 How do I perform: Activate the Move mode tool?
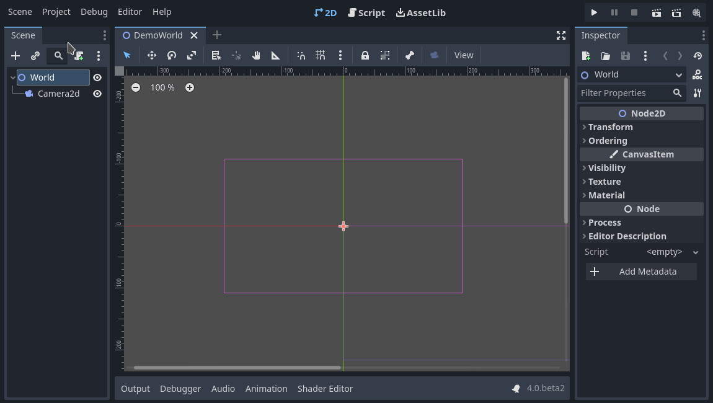[151, 55]
